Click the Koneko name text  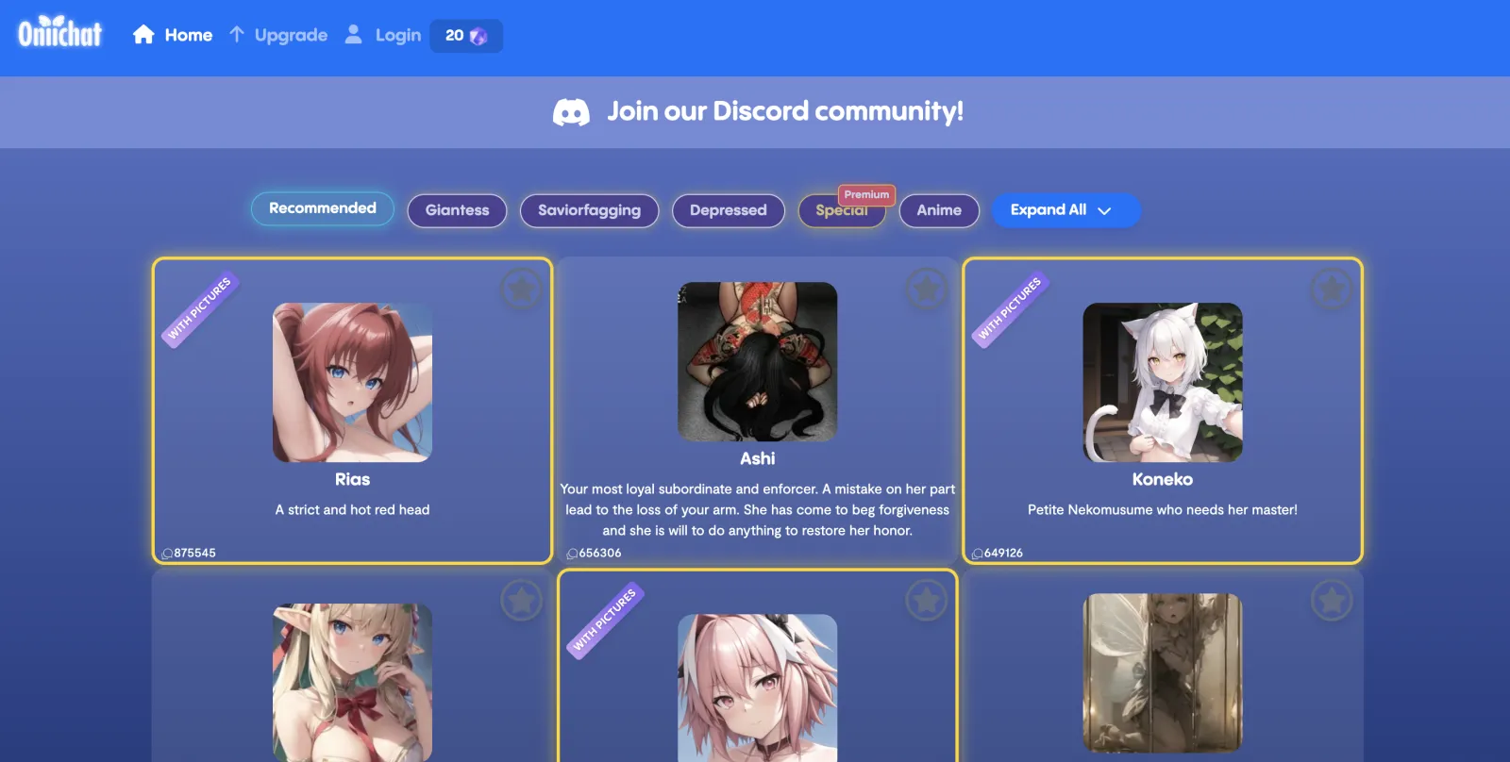point(1163,479)
